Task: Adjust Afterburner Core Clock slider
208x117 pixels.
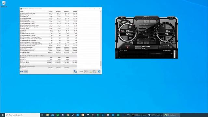Action: point(144,34)
